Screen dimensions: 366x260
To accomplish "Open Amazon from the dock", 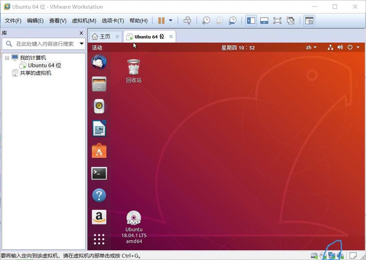I will pyautogui.click(x=99, y=217).
